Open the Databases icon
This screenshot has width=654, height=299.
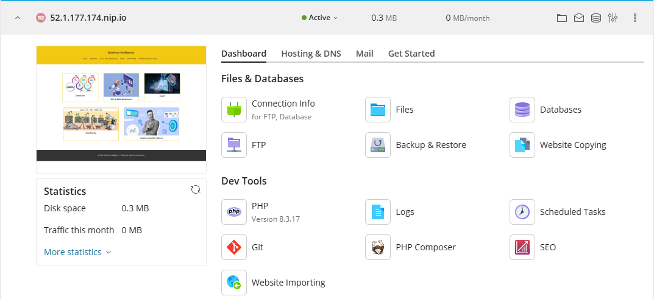522,110
